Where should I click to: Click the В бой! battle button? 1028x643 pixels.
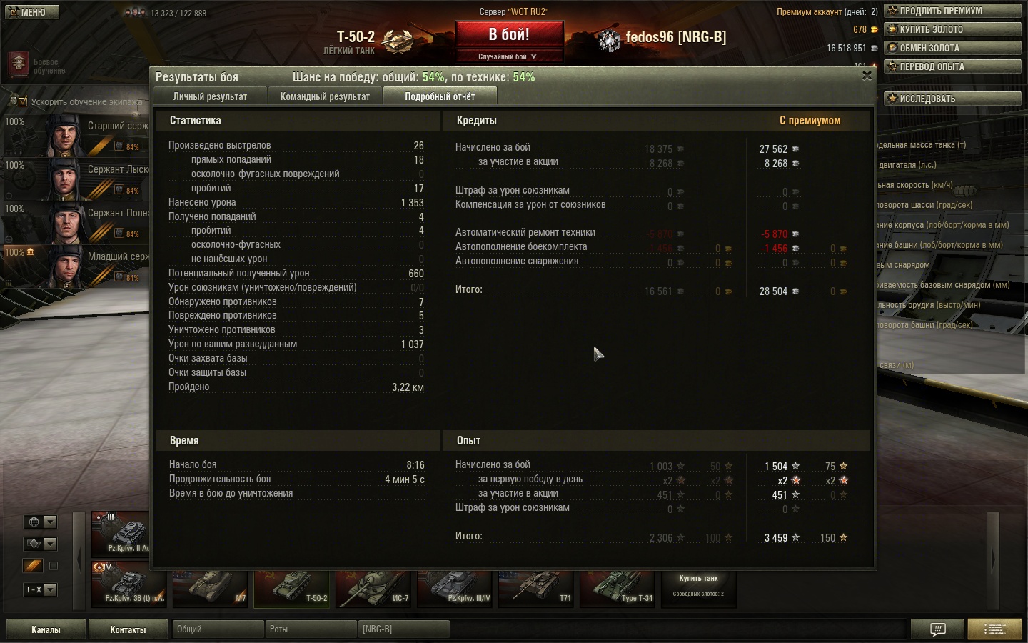pyautogui.click(x=509, y=35)
